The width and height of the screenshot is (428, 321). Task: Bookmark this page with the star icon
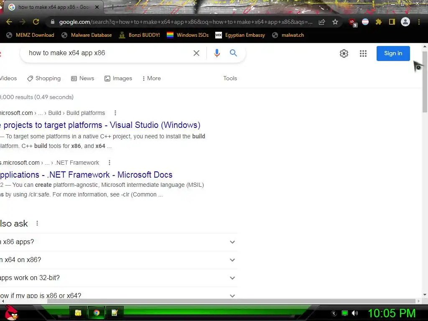coord(335,22)
